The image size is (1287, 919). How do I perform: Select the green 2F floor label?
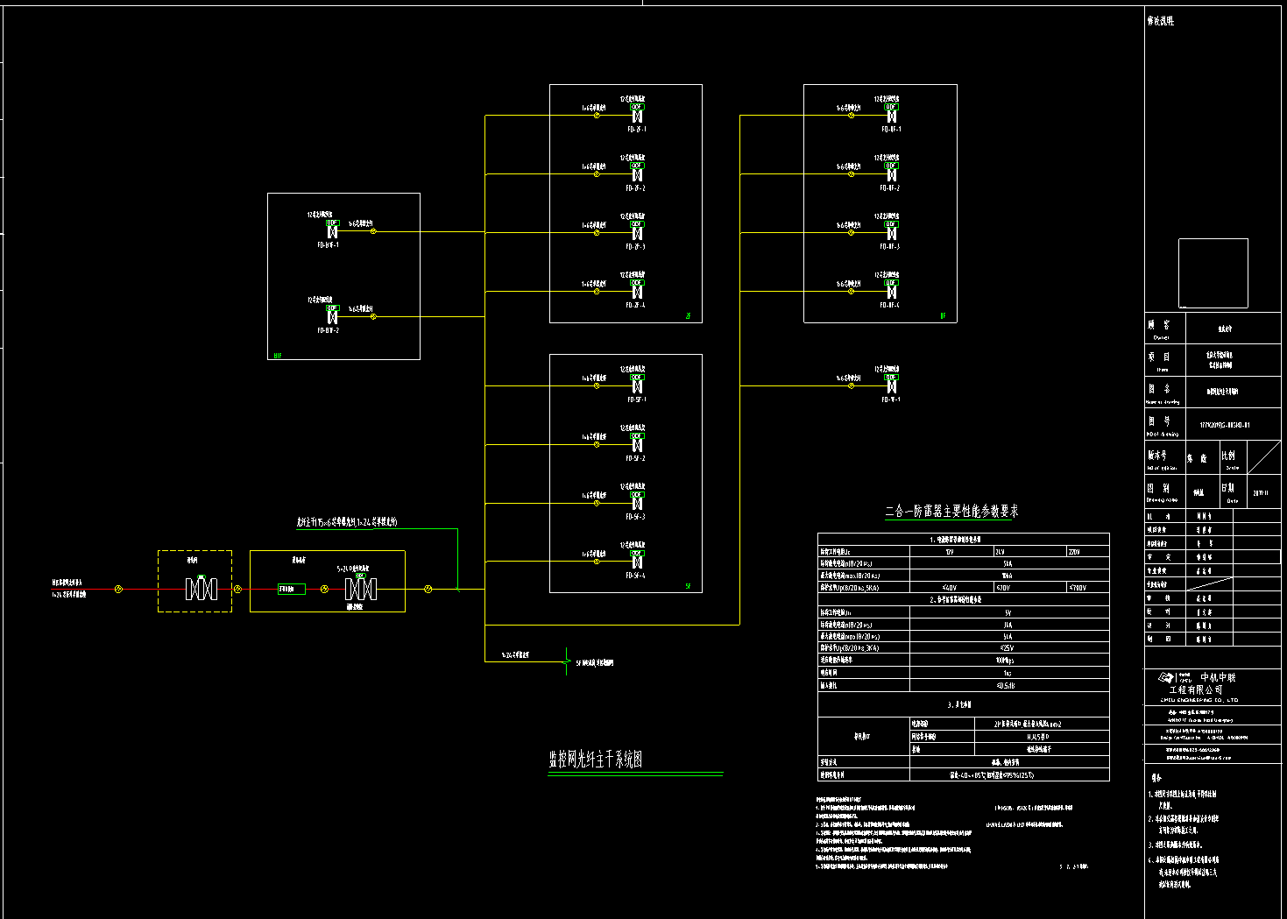688,315
